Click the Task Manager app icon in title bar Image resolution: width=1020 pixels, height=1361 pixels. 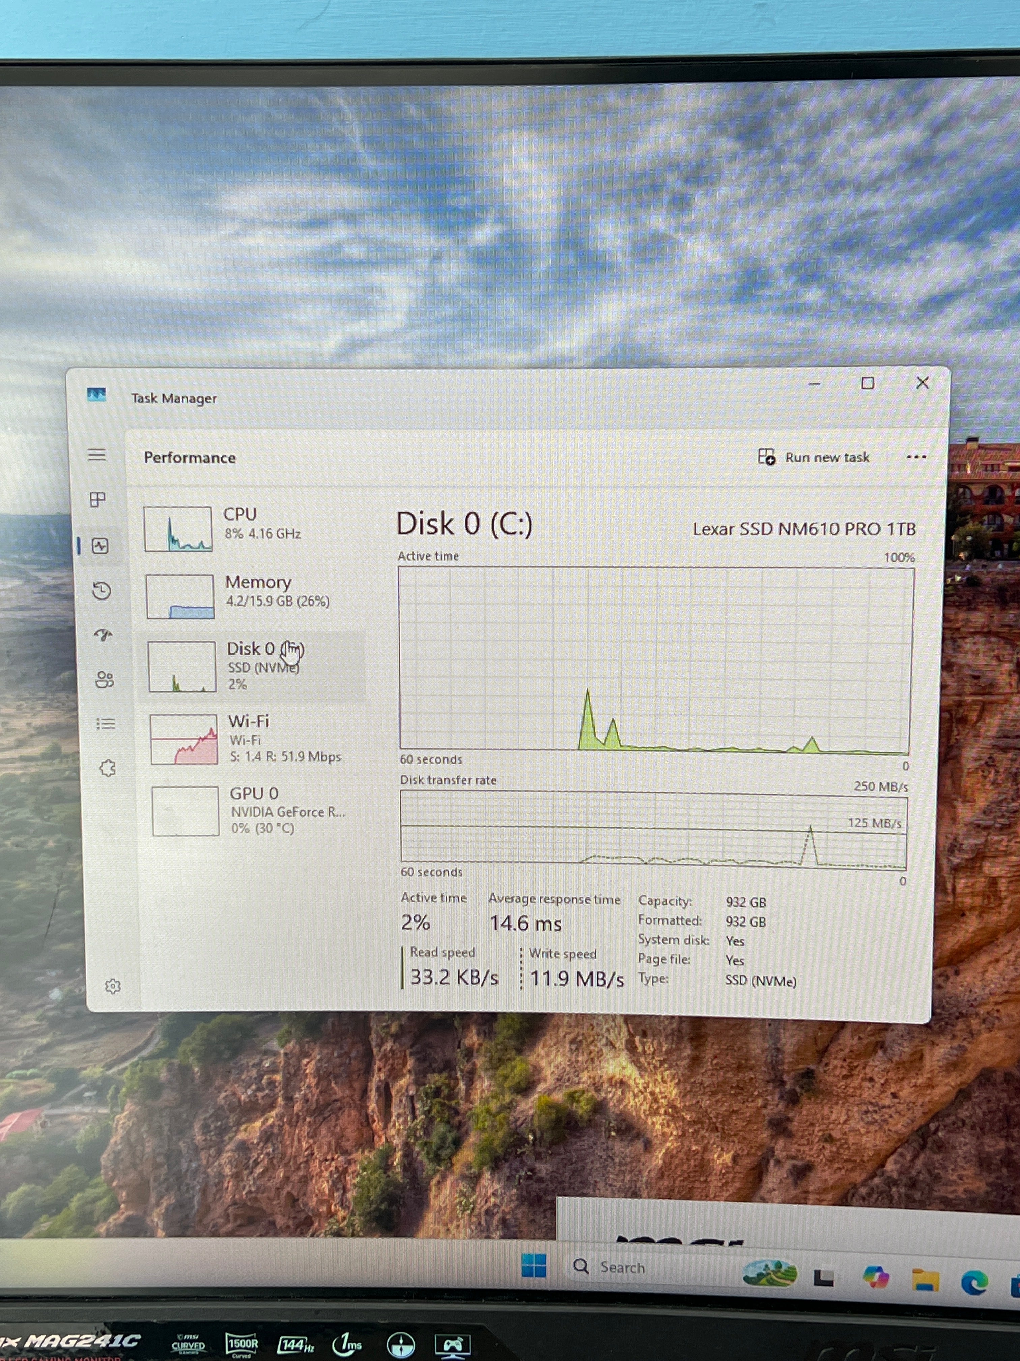96,395
